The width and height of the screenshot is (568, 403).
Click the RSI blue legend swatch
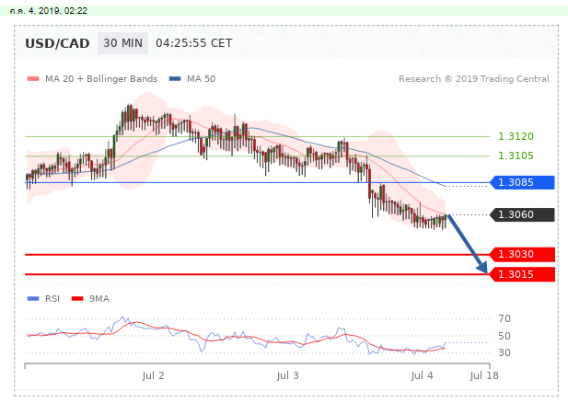tap(33, 299)
